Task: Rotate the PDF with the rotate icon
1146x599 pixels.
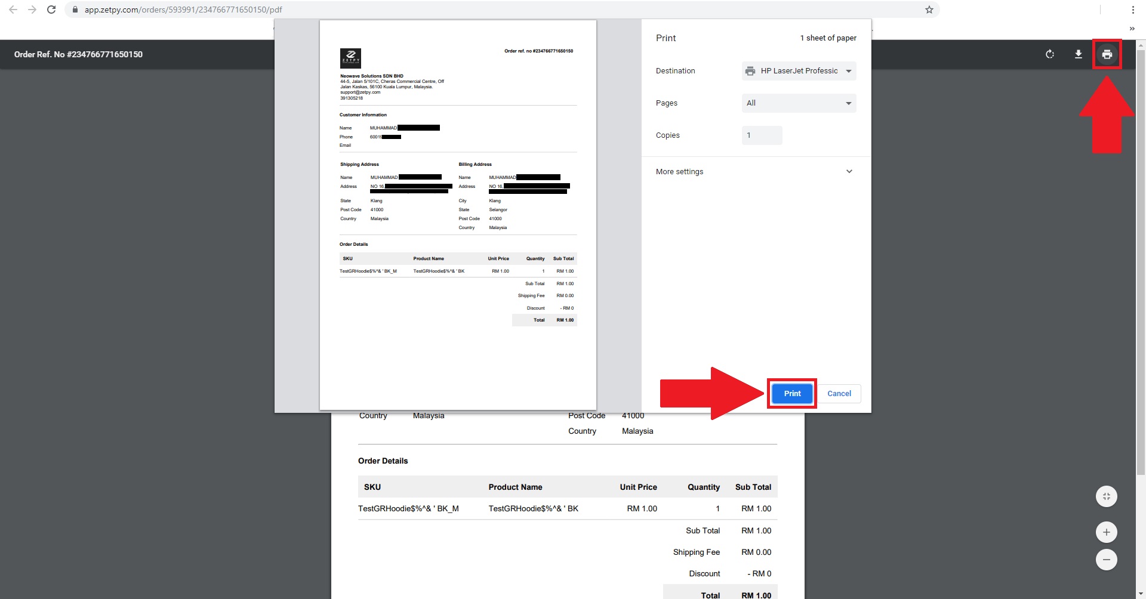Action: point(1050,54)
